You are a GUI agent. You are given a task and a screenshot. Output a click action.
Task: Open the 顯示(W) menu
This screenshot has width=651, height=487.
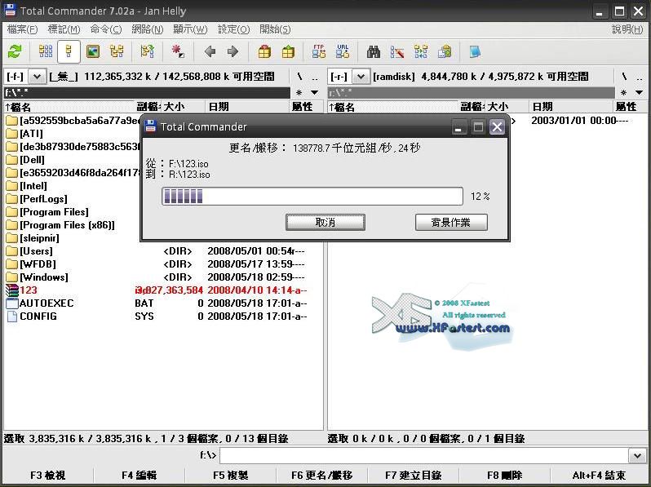click(190, 29)
